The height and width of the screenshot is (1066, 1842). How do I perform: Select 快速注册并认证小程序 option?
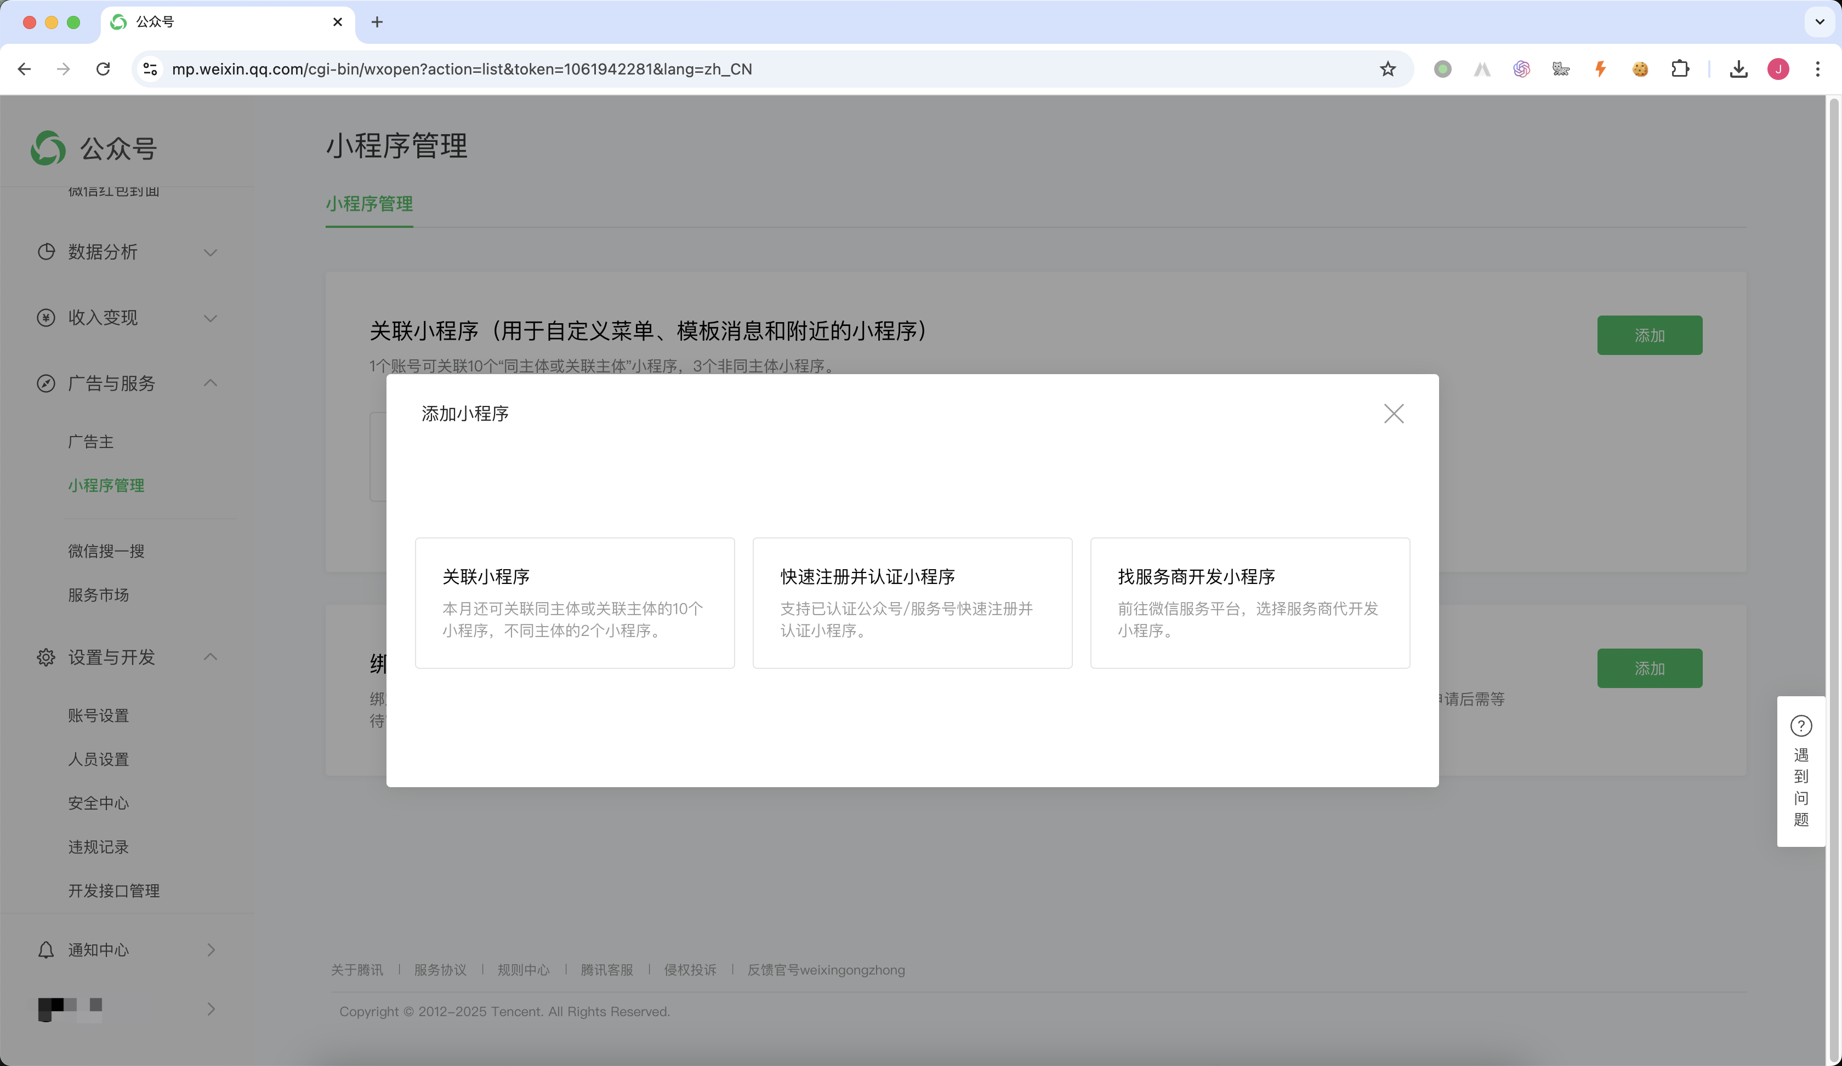[x=912, y=603]
